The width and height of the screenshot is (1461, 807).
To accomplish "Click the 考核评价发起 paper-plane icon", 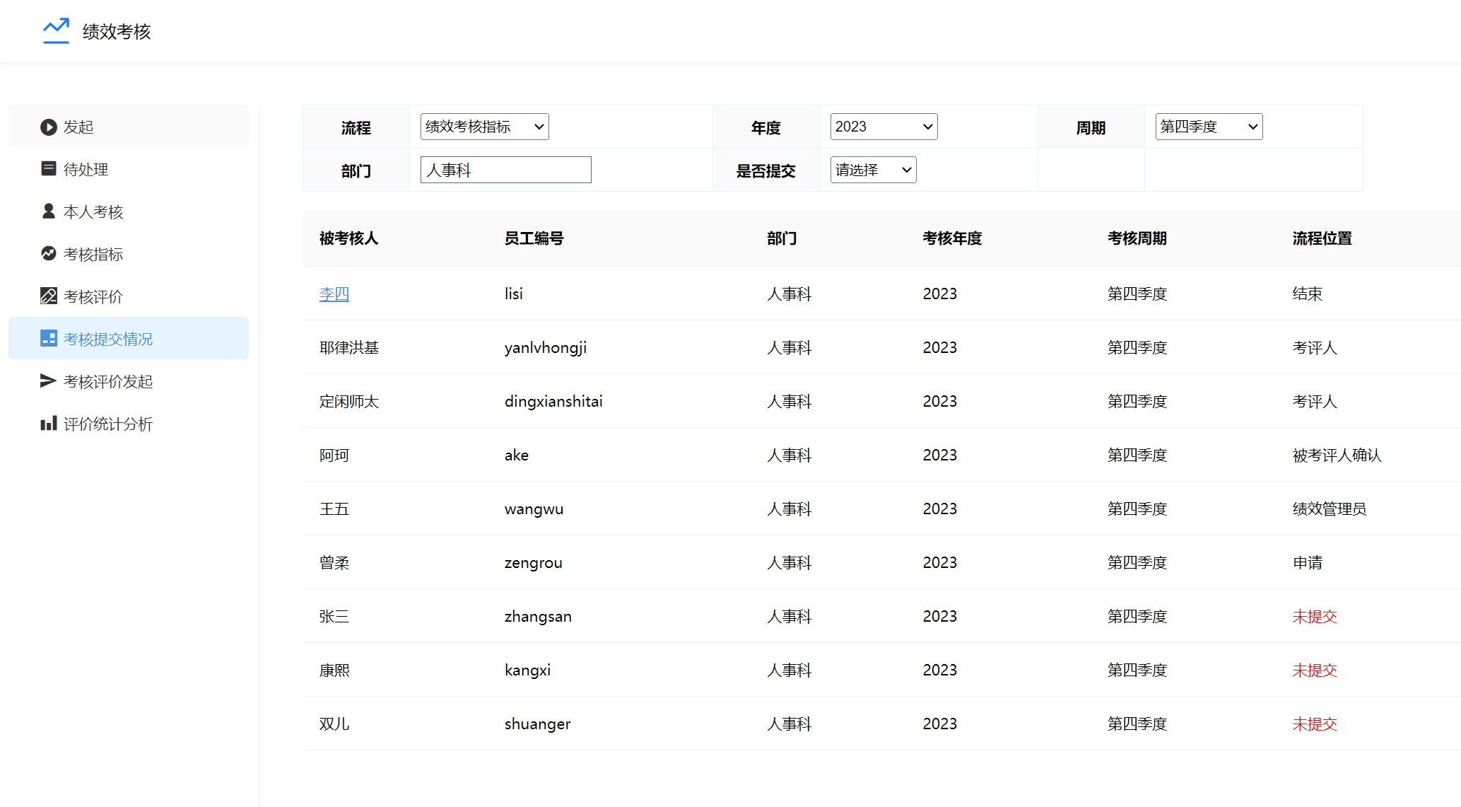I will [x=48, y=381].
